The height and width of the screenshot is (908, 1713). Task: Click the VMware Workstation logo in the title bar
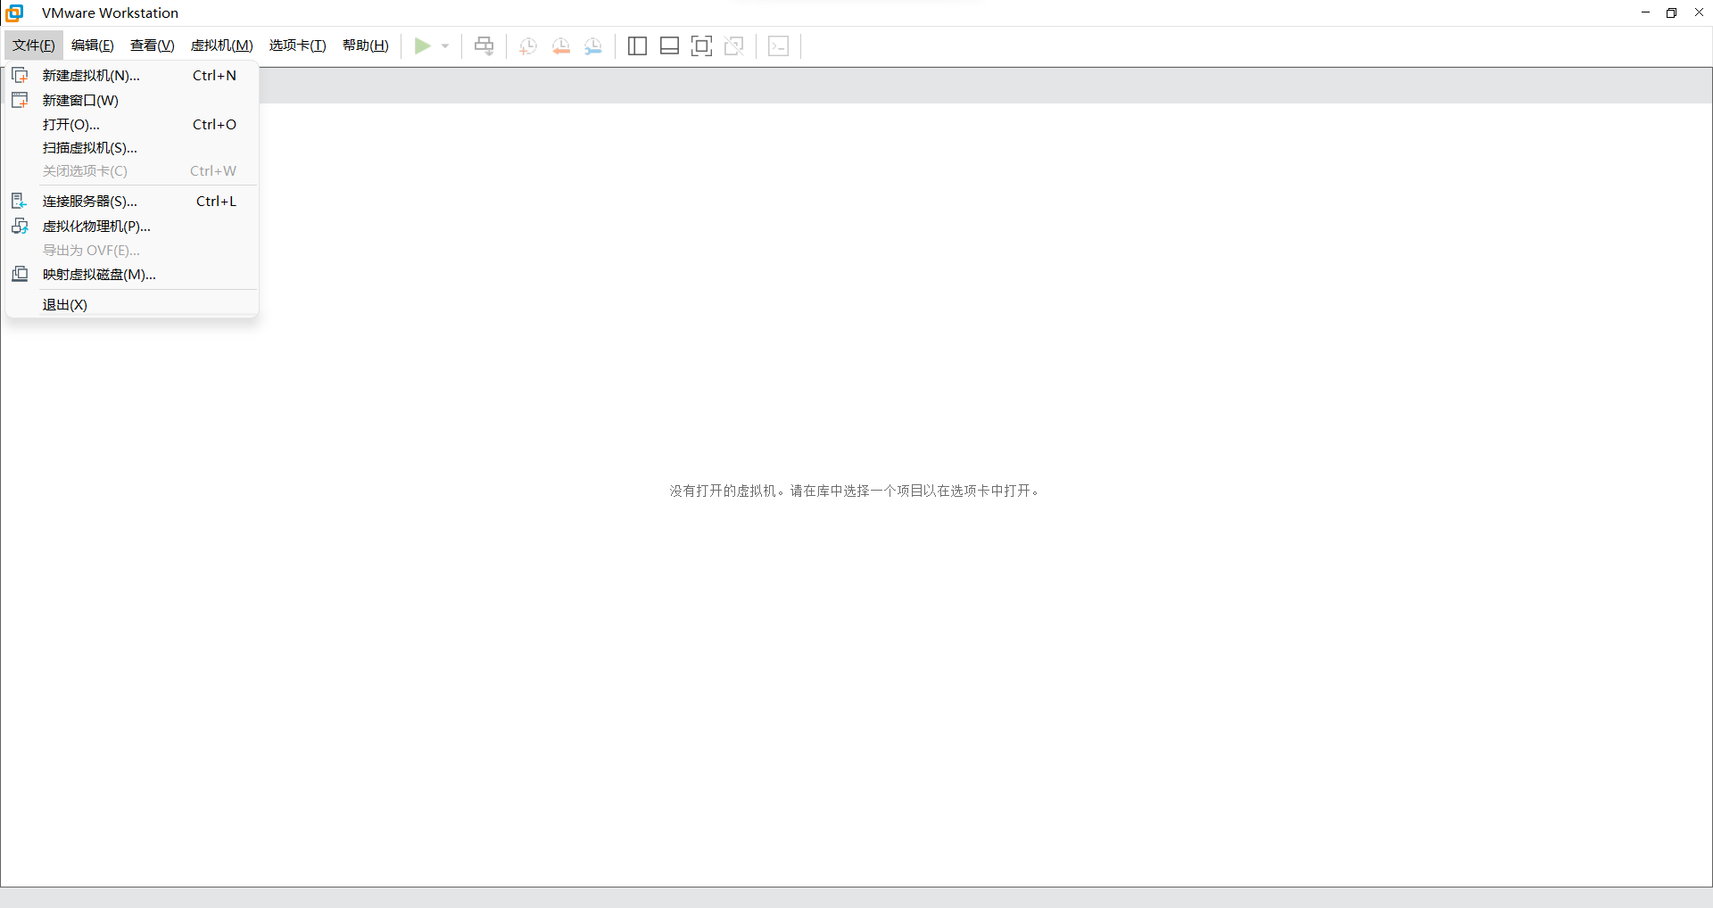14,12
